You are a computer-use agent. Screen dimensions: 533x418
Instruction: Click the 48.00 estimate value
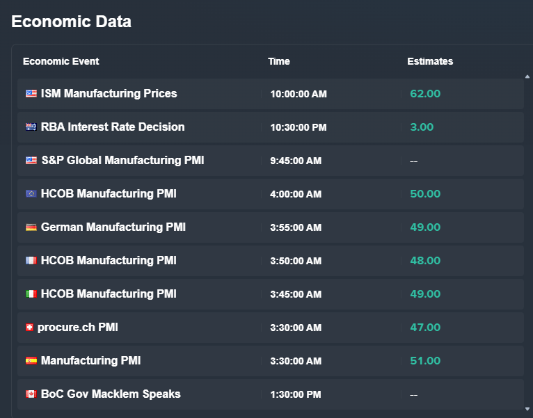pos(425,260)
